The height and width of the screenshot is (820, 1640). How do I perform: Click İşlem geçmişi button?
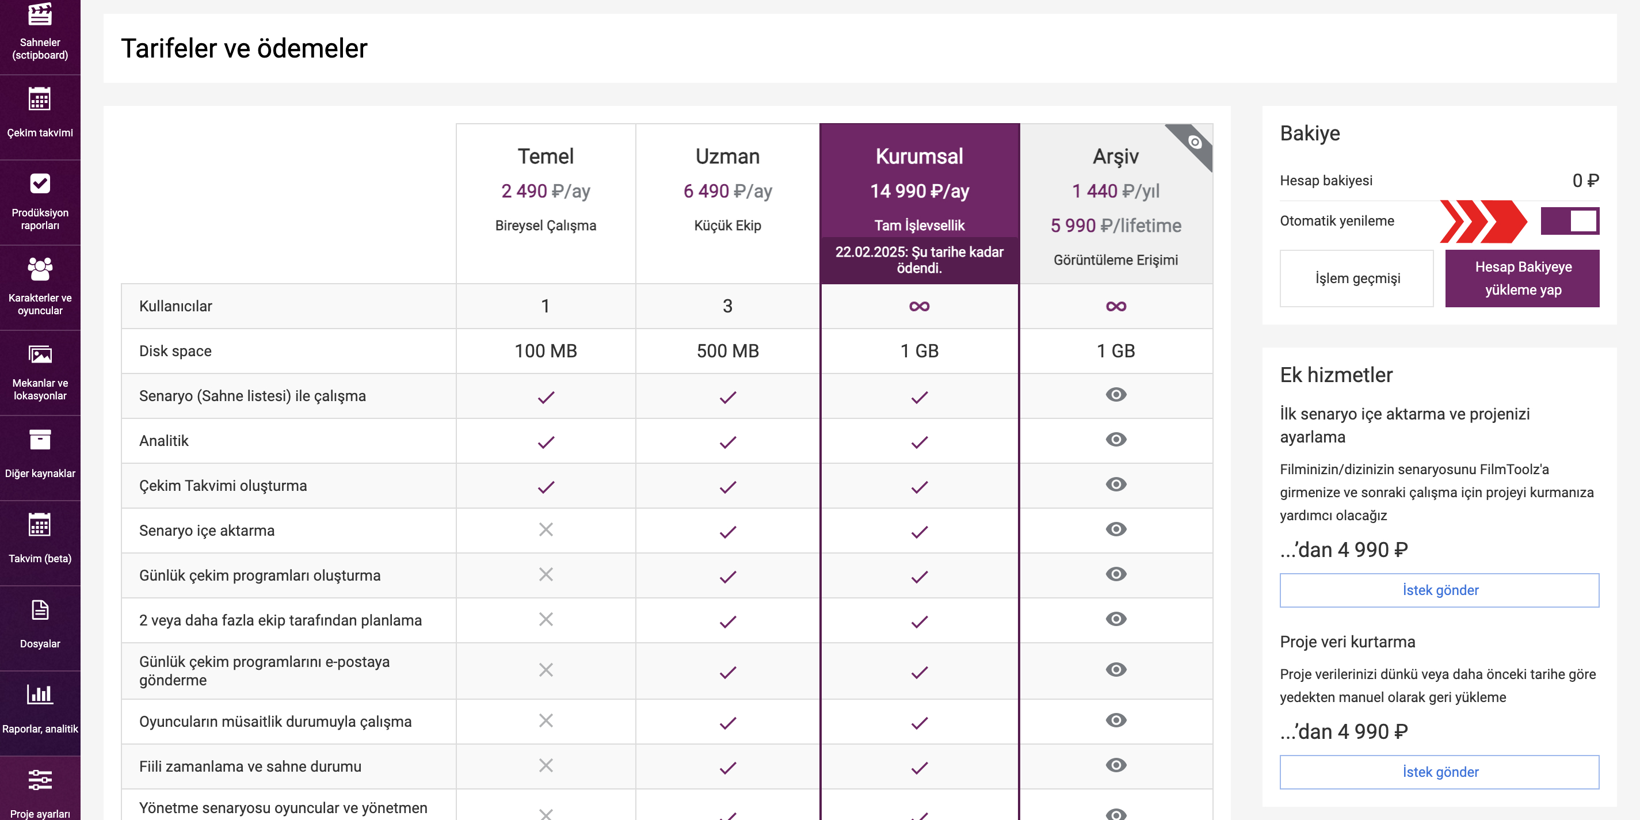tap(1357, 278)
